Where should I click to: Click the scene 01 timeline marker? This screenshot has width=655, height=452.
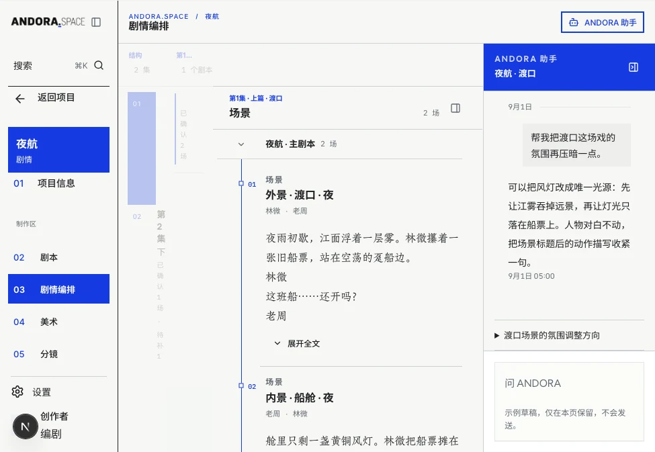[241, 184]
